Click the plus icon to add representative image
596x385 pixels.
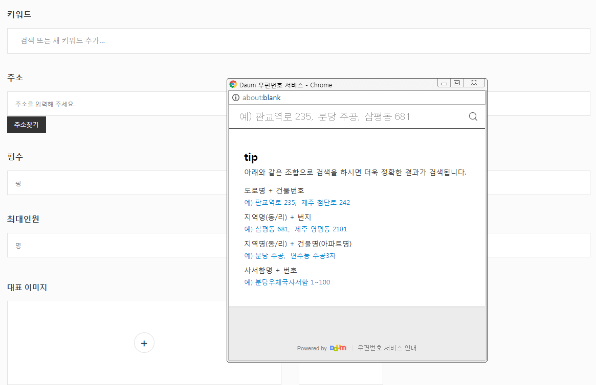click(144, 343)
